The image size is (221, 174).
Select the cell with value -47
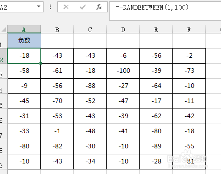click(123, 101)
